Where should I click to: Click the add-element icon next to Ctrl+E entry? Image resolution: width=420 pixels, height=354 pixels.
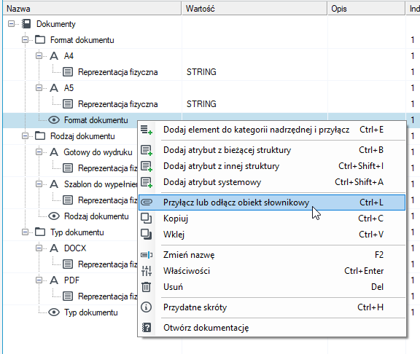pyautogui.click(x=147, y=130)
